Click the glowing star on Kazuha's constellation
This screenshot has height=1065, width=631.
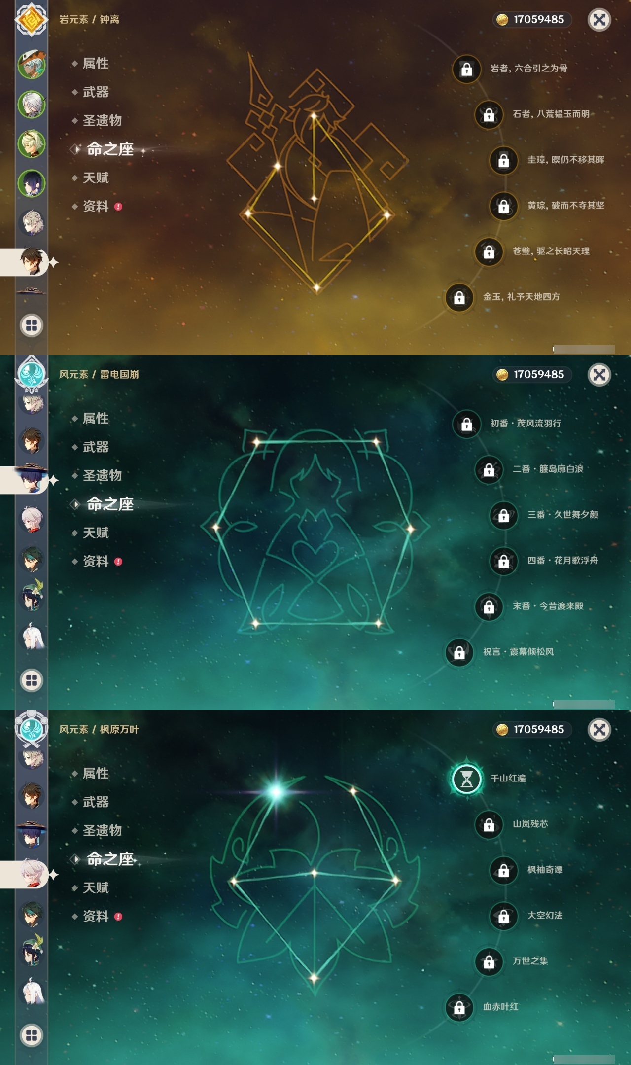point(276,792)
